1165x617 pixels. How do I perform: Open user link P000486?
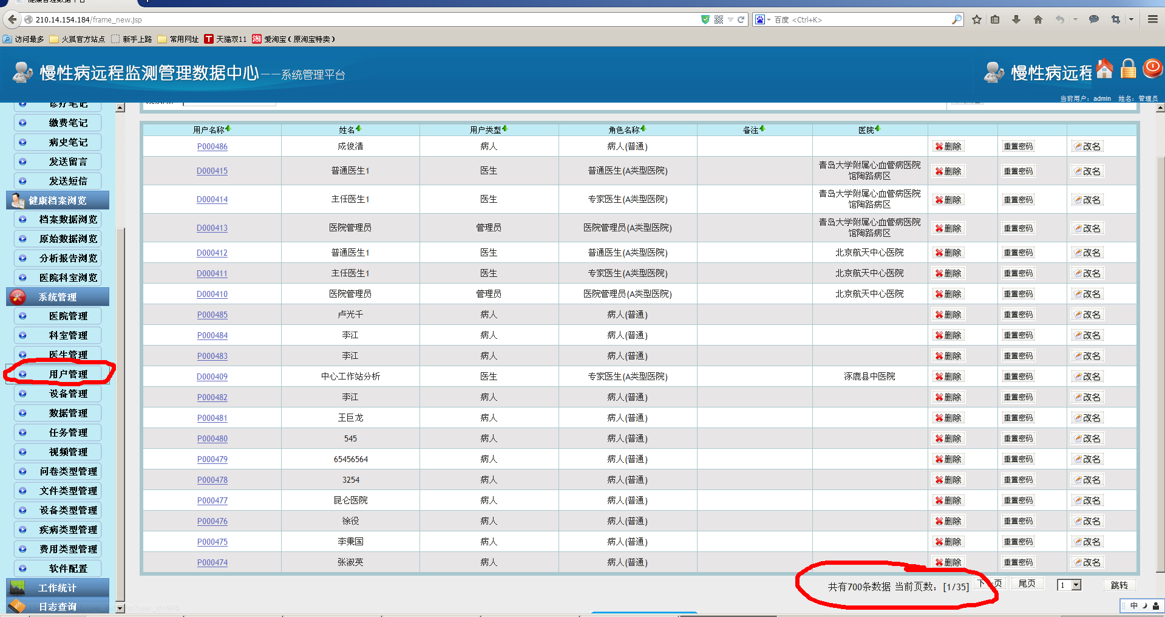point(212,146)
